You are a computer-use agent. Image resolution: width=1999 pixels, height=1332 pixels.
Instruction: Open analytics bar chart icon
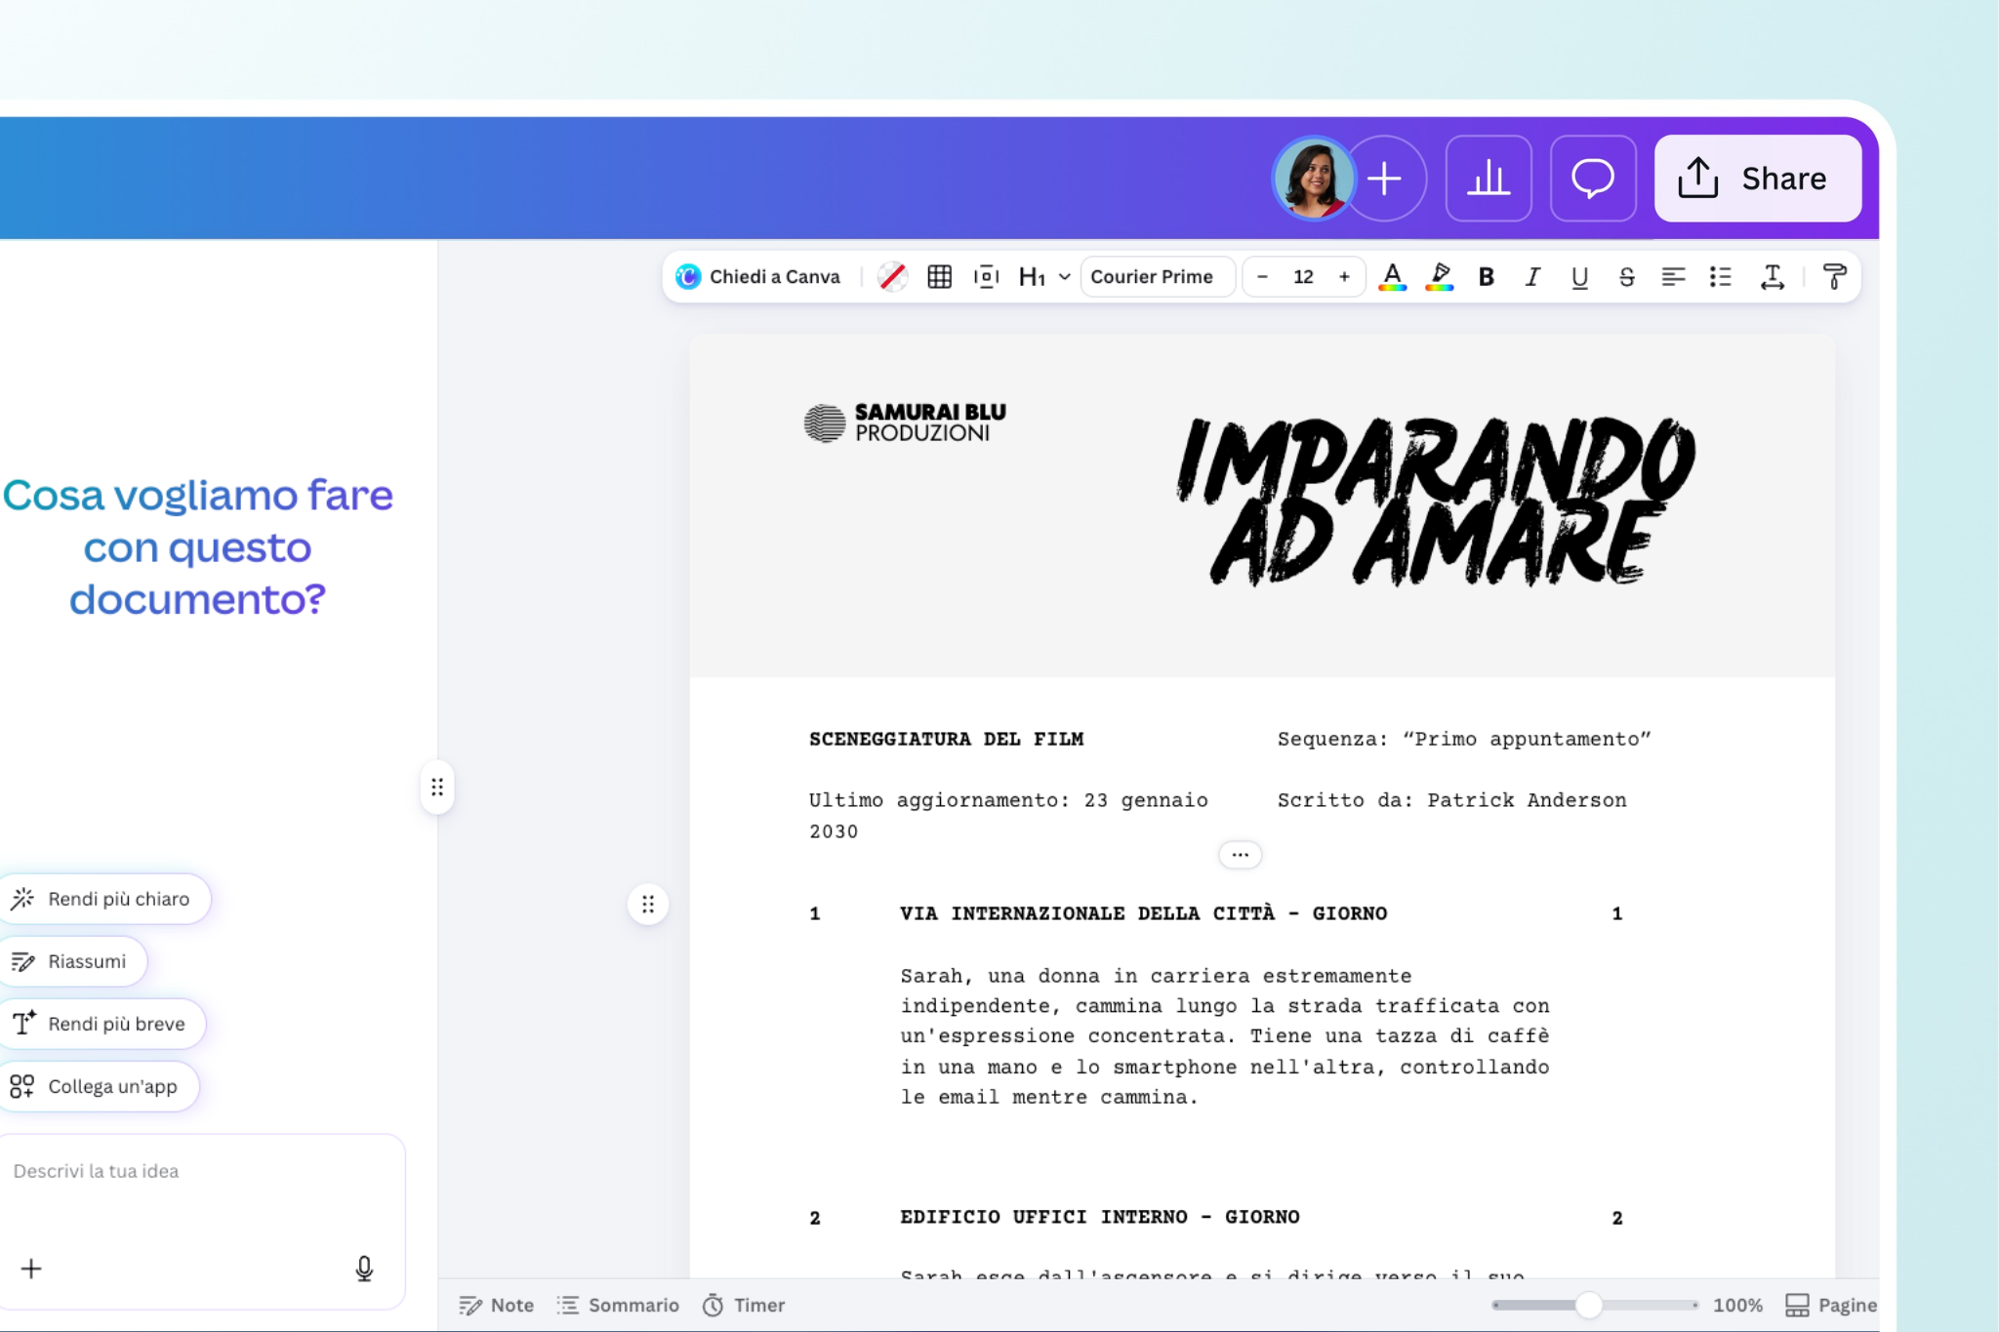pos(1489,179)
